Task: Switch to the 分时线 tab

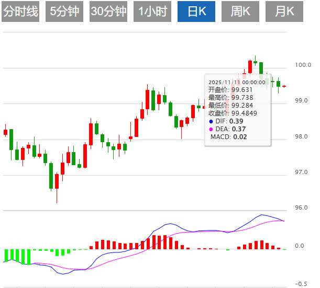Action: (20, 11)
